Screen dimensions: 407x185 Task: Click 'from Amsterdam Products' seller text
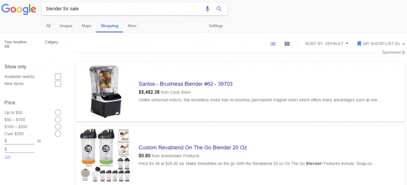pos(175,156)
